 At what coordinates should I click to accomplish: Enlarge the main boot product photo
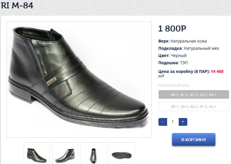pos(79,79)
